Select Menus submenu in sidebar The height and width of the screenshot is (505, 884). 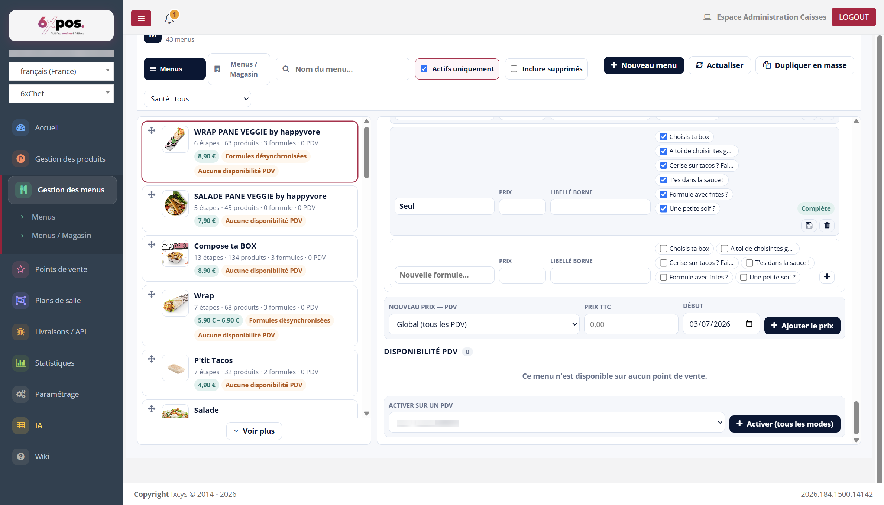click(x=43, y=217)
